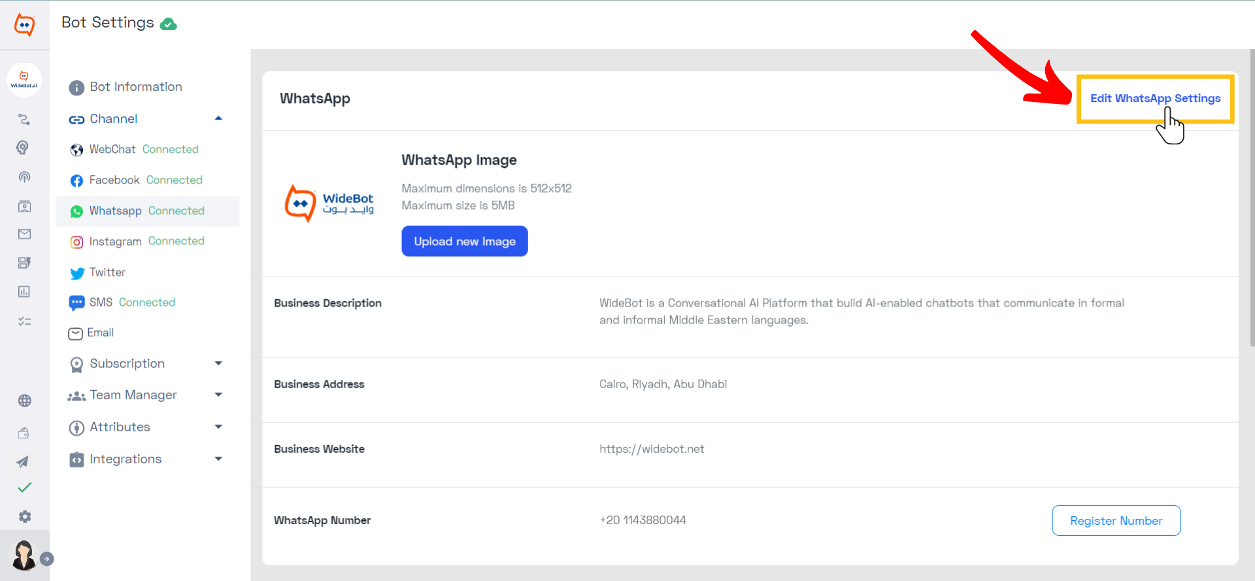
Task: Click the Cairo, Riyadh, Abu Dhabi address text
Action: tap(663, 384)
